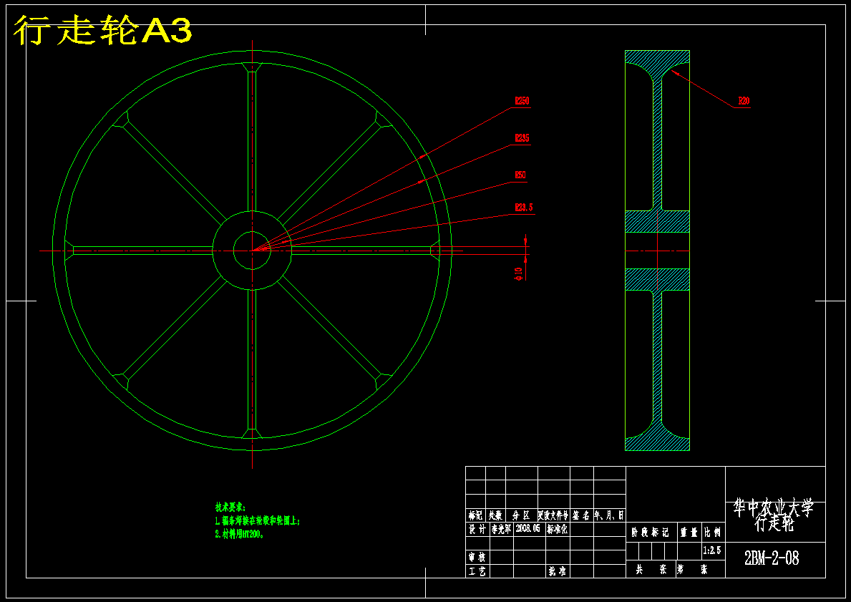This screenshot has width=851, height=602.
Task: Click the yellow title '行走轮A3'
Action: tap(102, 30)
